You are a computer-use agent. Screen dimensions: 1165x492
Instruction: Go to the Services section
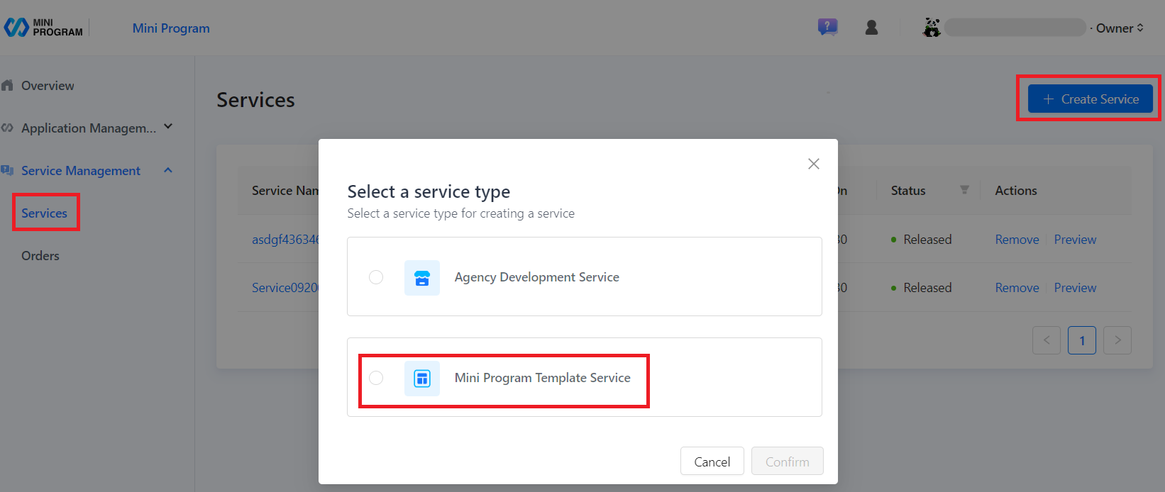click(45, 213)
